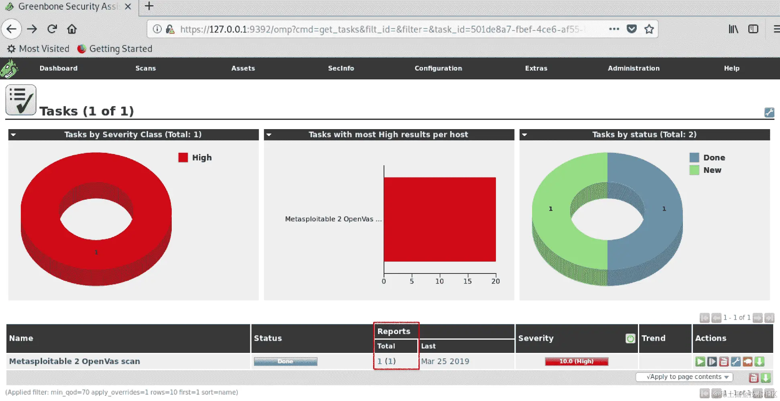Open the Configuration menu

coord(439,69)
